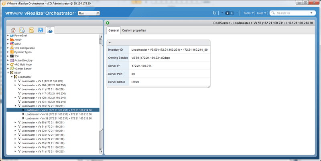Image resolution: width=321 pixels, height=161 pixels.
Task: Click the magnifier icon in the search box
Action: pyautogui.click(x=273, y=13)
